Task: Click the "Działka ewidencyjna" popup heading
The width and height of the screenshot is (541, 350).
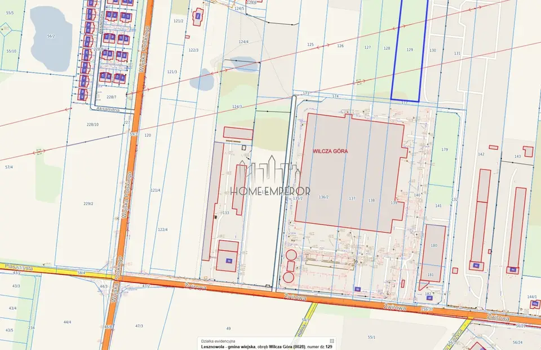Action: coord(218,341)
